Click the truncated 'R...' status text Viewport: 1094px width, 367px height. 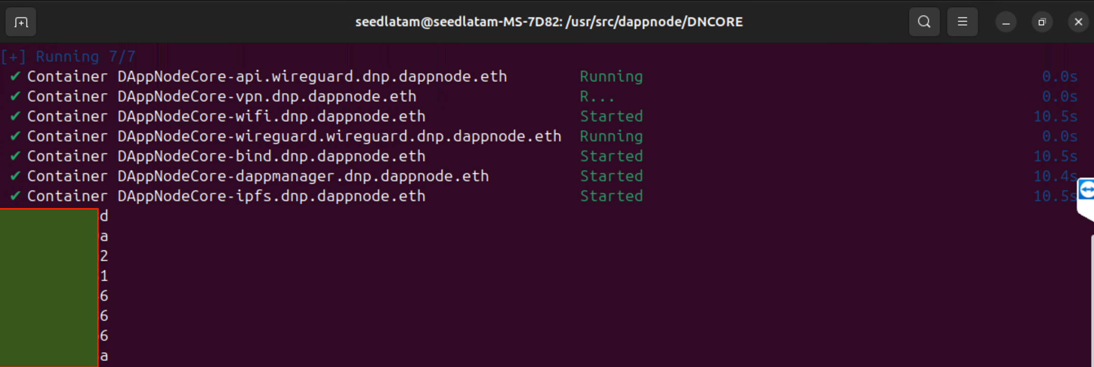coord(597,96)
